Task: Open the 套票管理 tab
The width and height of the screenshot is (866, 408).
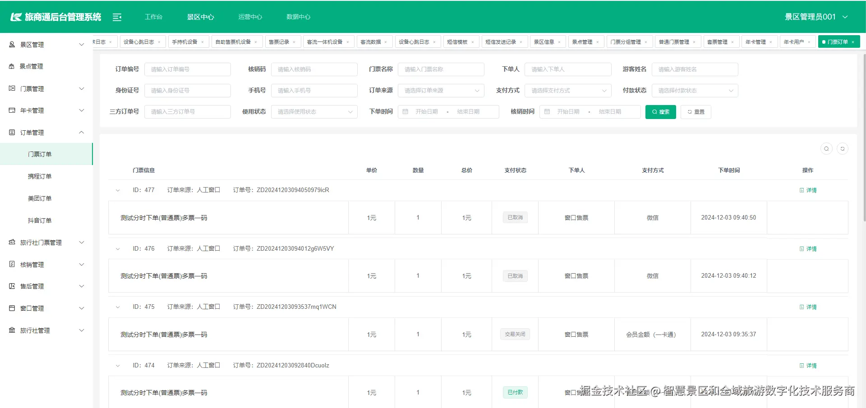Action: (x=718, y=41)
